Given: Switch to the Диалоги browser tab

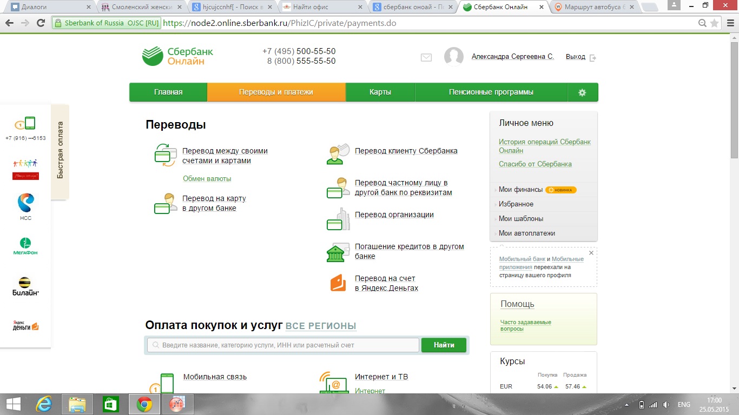Looking at the screenshot, I should coord(50,7).
